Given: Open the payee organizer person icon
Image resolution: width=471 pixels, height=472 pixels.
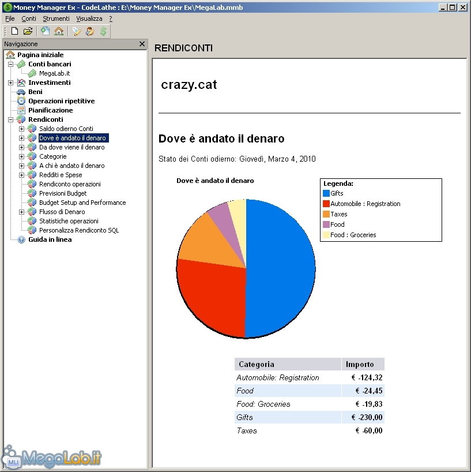Looking at the screenshot, I should pyautogui.click(x=89, y=31).
